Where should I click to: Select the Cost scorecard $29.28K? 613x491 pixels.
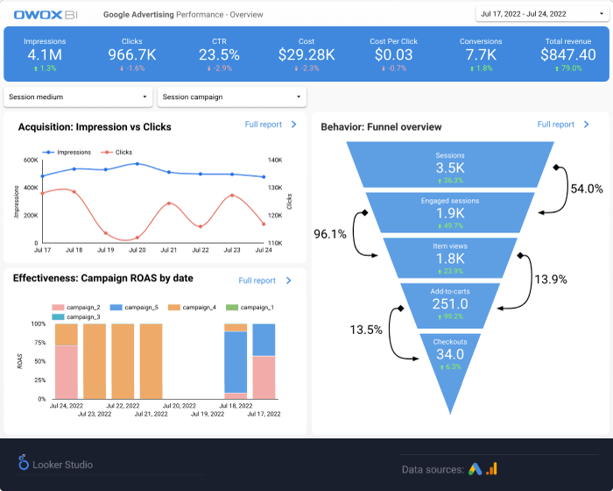click(306, 55)
